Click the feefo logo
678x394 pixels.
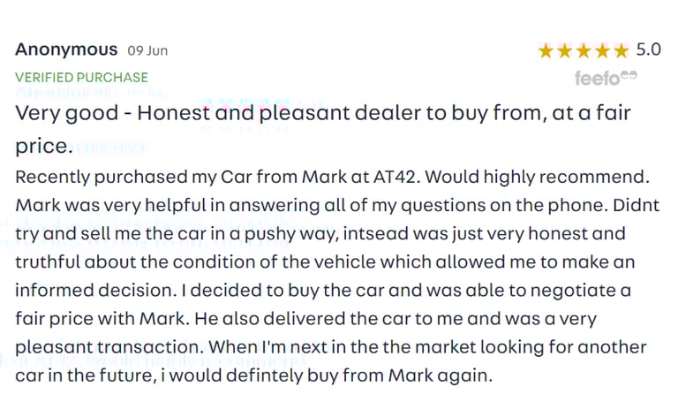(x=606, y=79)
